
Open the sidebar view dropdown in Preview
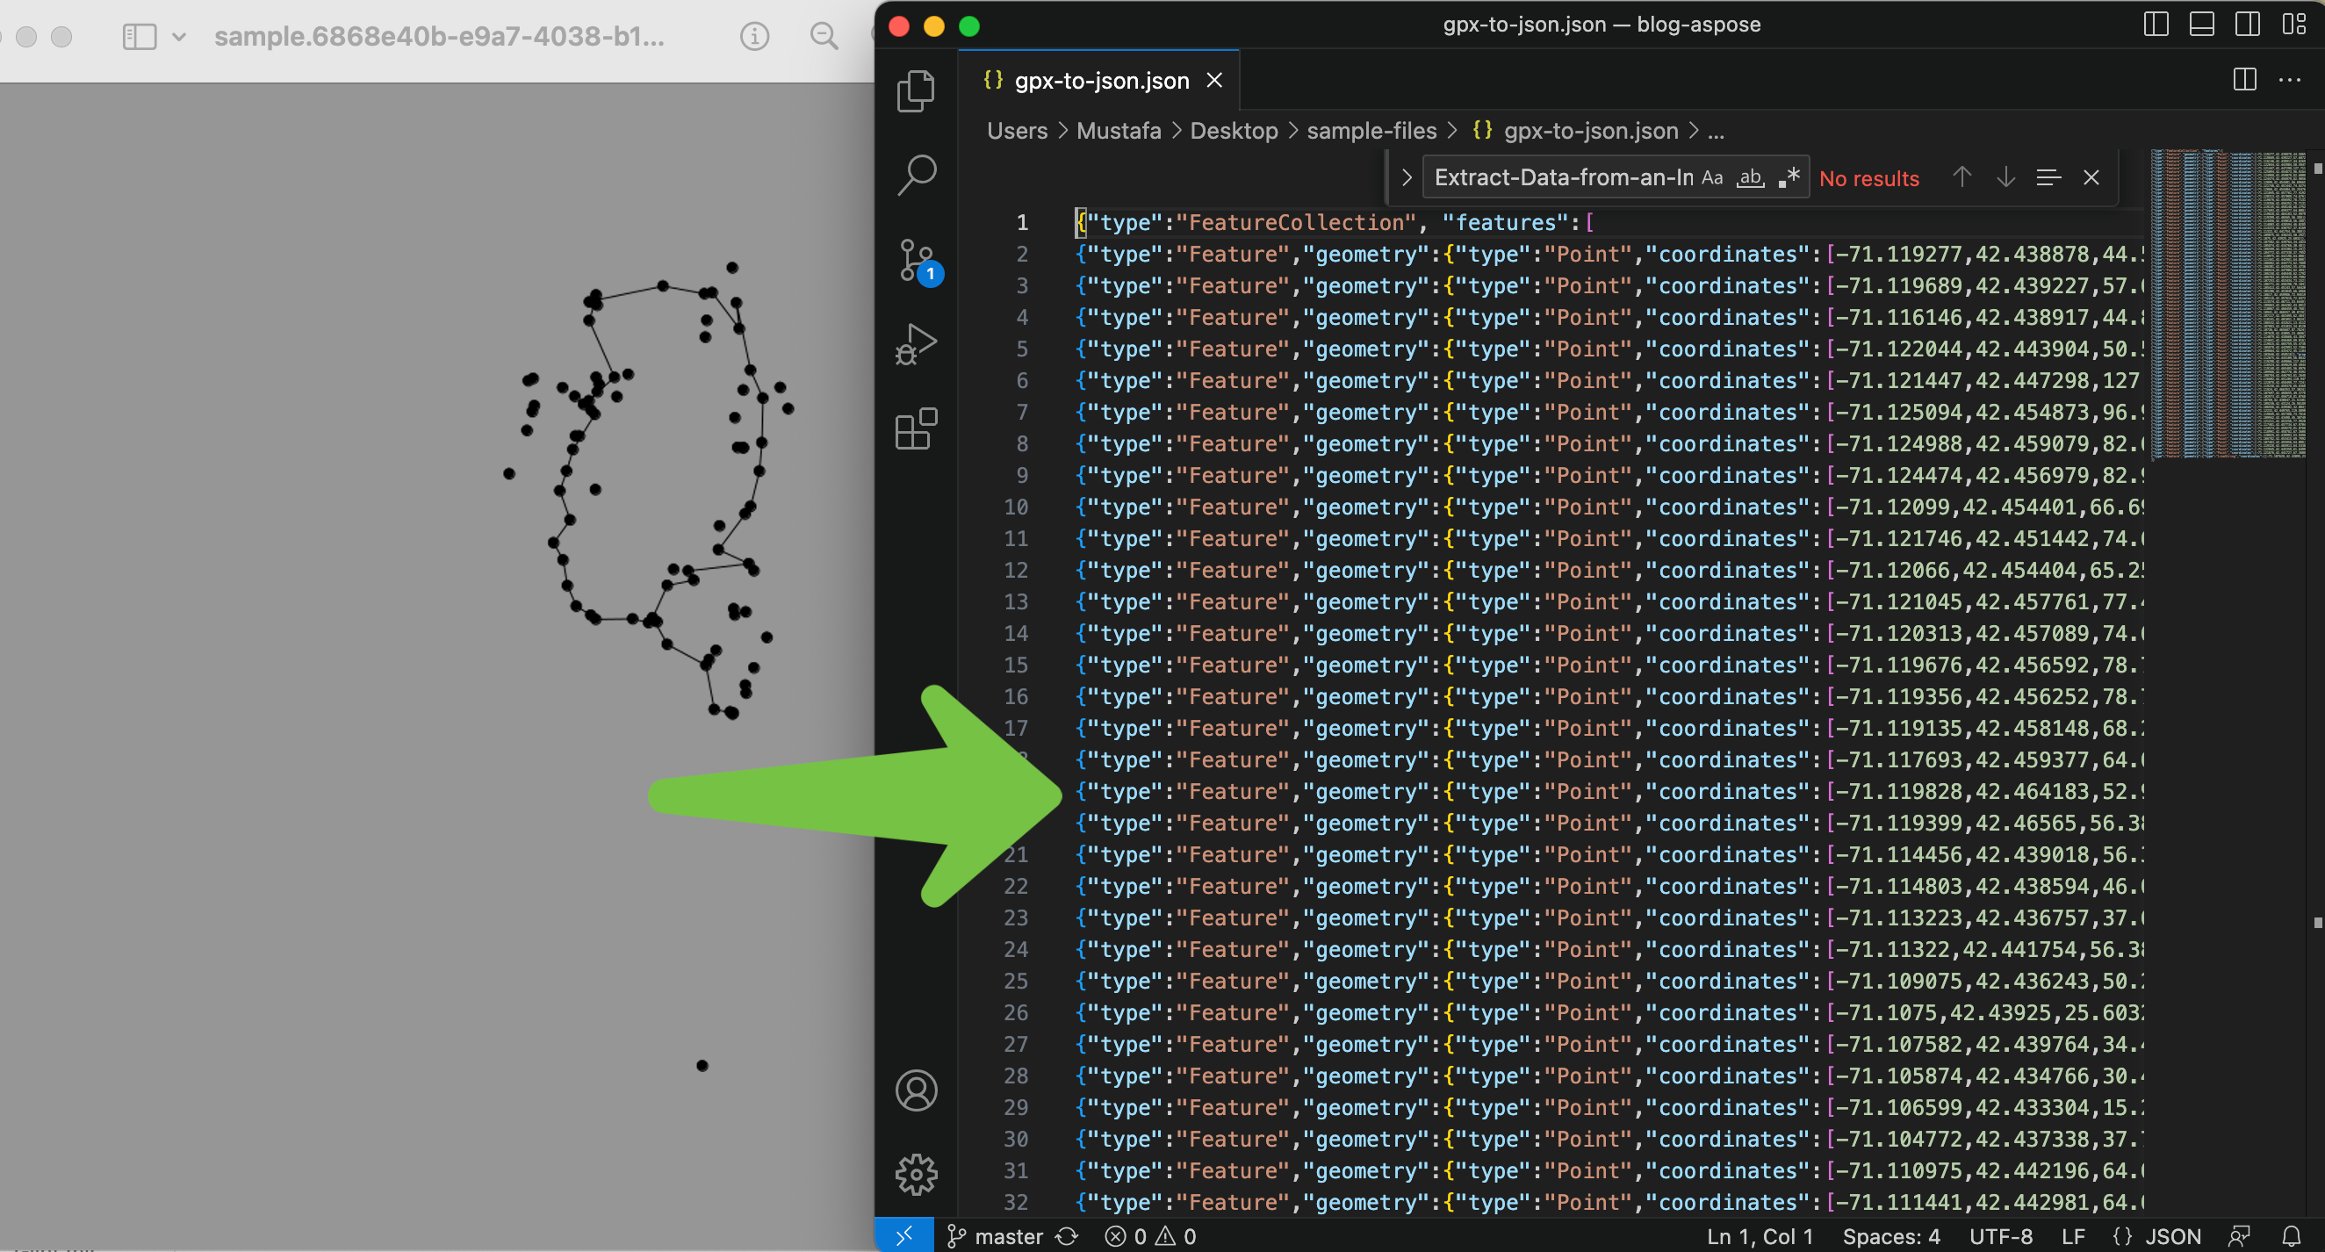(x=179, y=37)
